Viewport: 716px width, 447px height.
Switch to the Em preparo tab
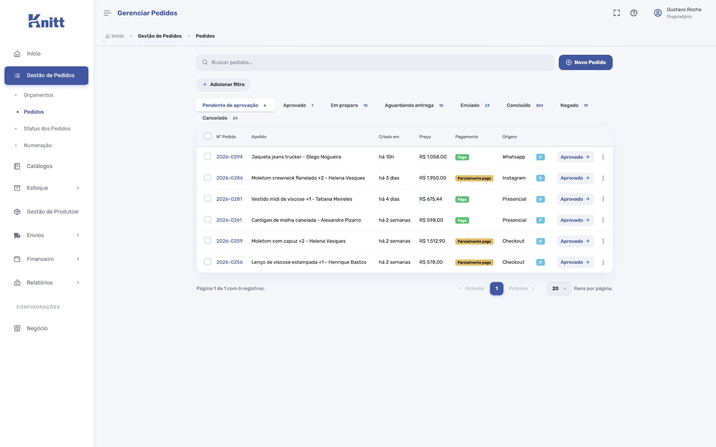tap(349, 105)
